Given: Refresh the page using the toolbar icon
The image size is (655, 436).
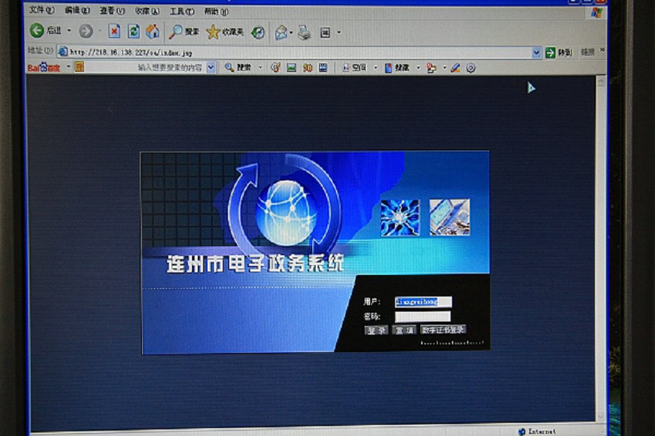Looking at the screenshot, I should (x=133, y=31).
